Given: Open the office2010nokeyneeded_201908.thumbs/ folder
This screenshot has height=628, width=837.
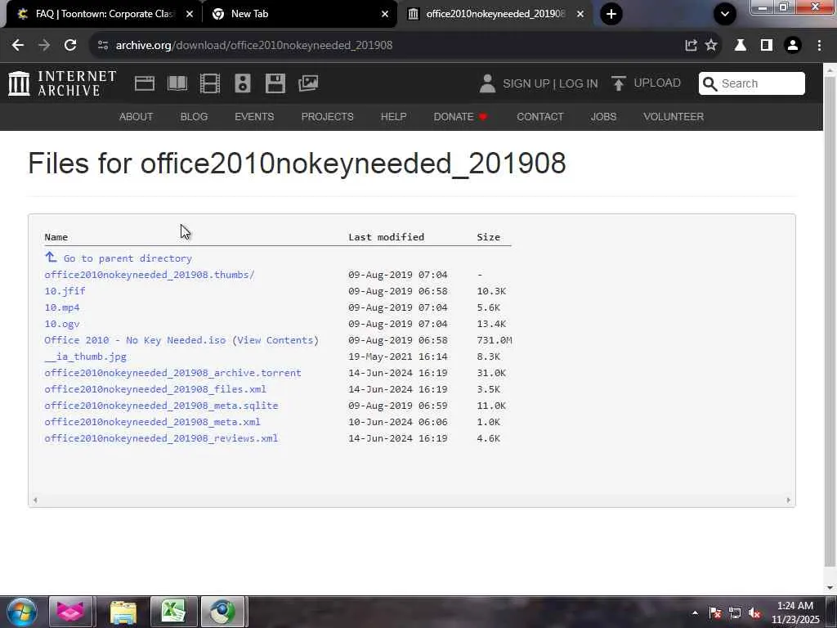Looking at the screenshot, I should (150, 275).
